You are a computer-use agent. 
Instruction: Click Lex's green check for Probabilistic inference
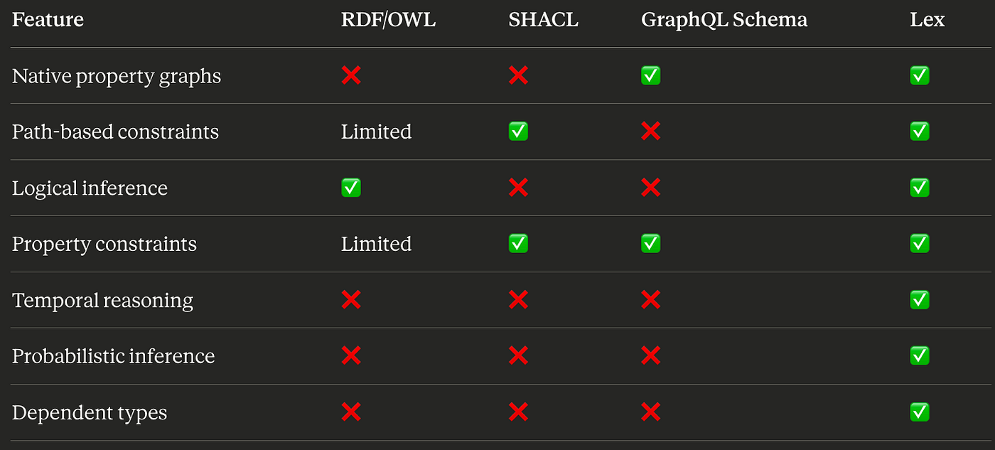click(x=919, y=356)
